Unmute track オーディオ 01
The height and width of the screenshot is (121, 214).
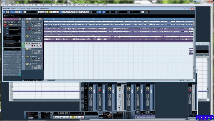[x=27, y=22]
